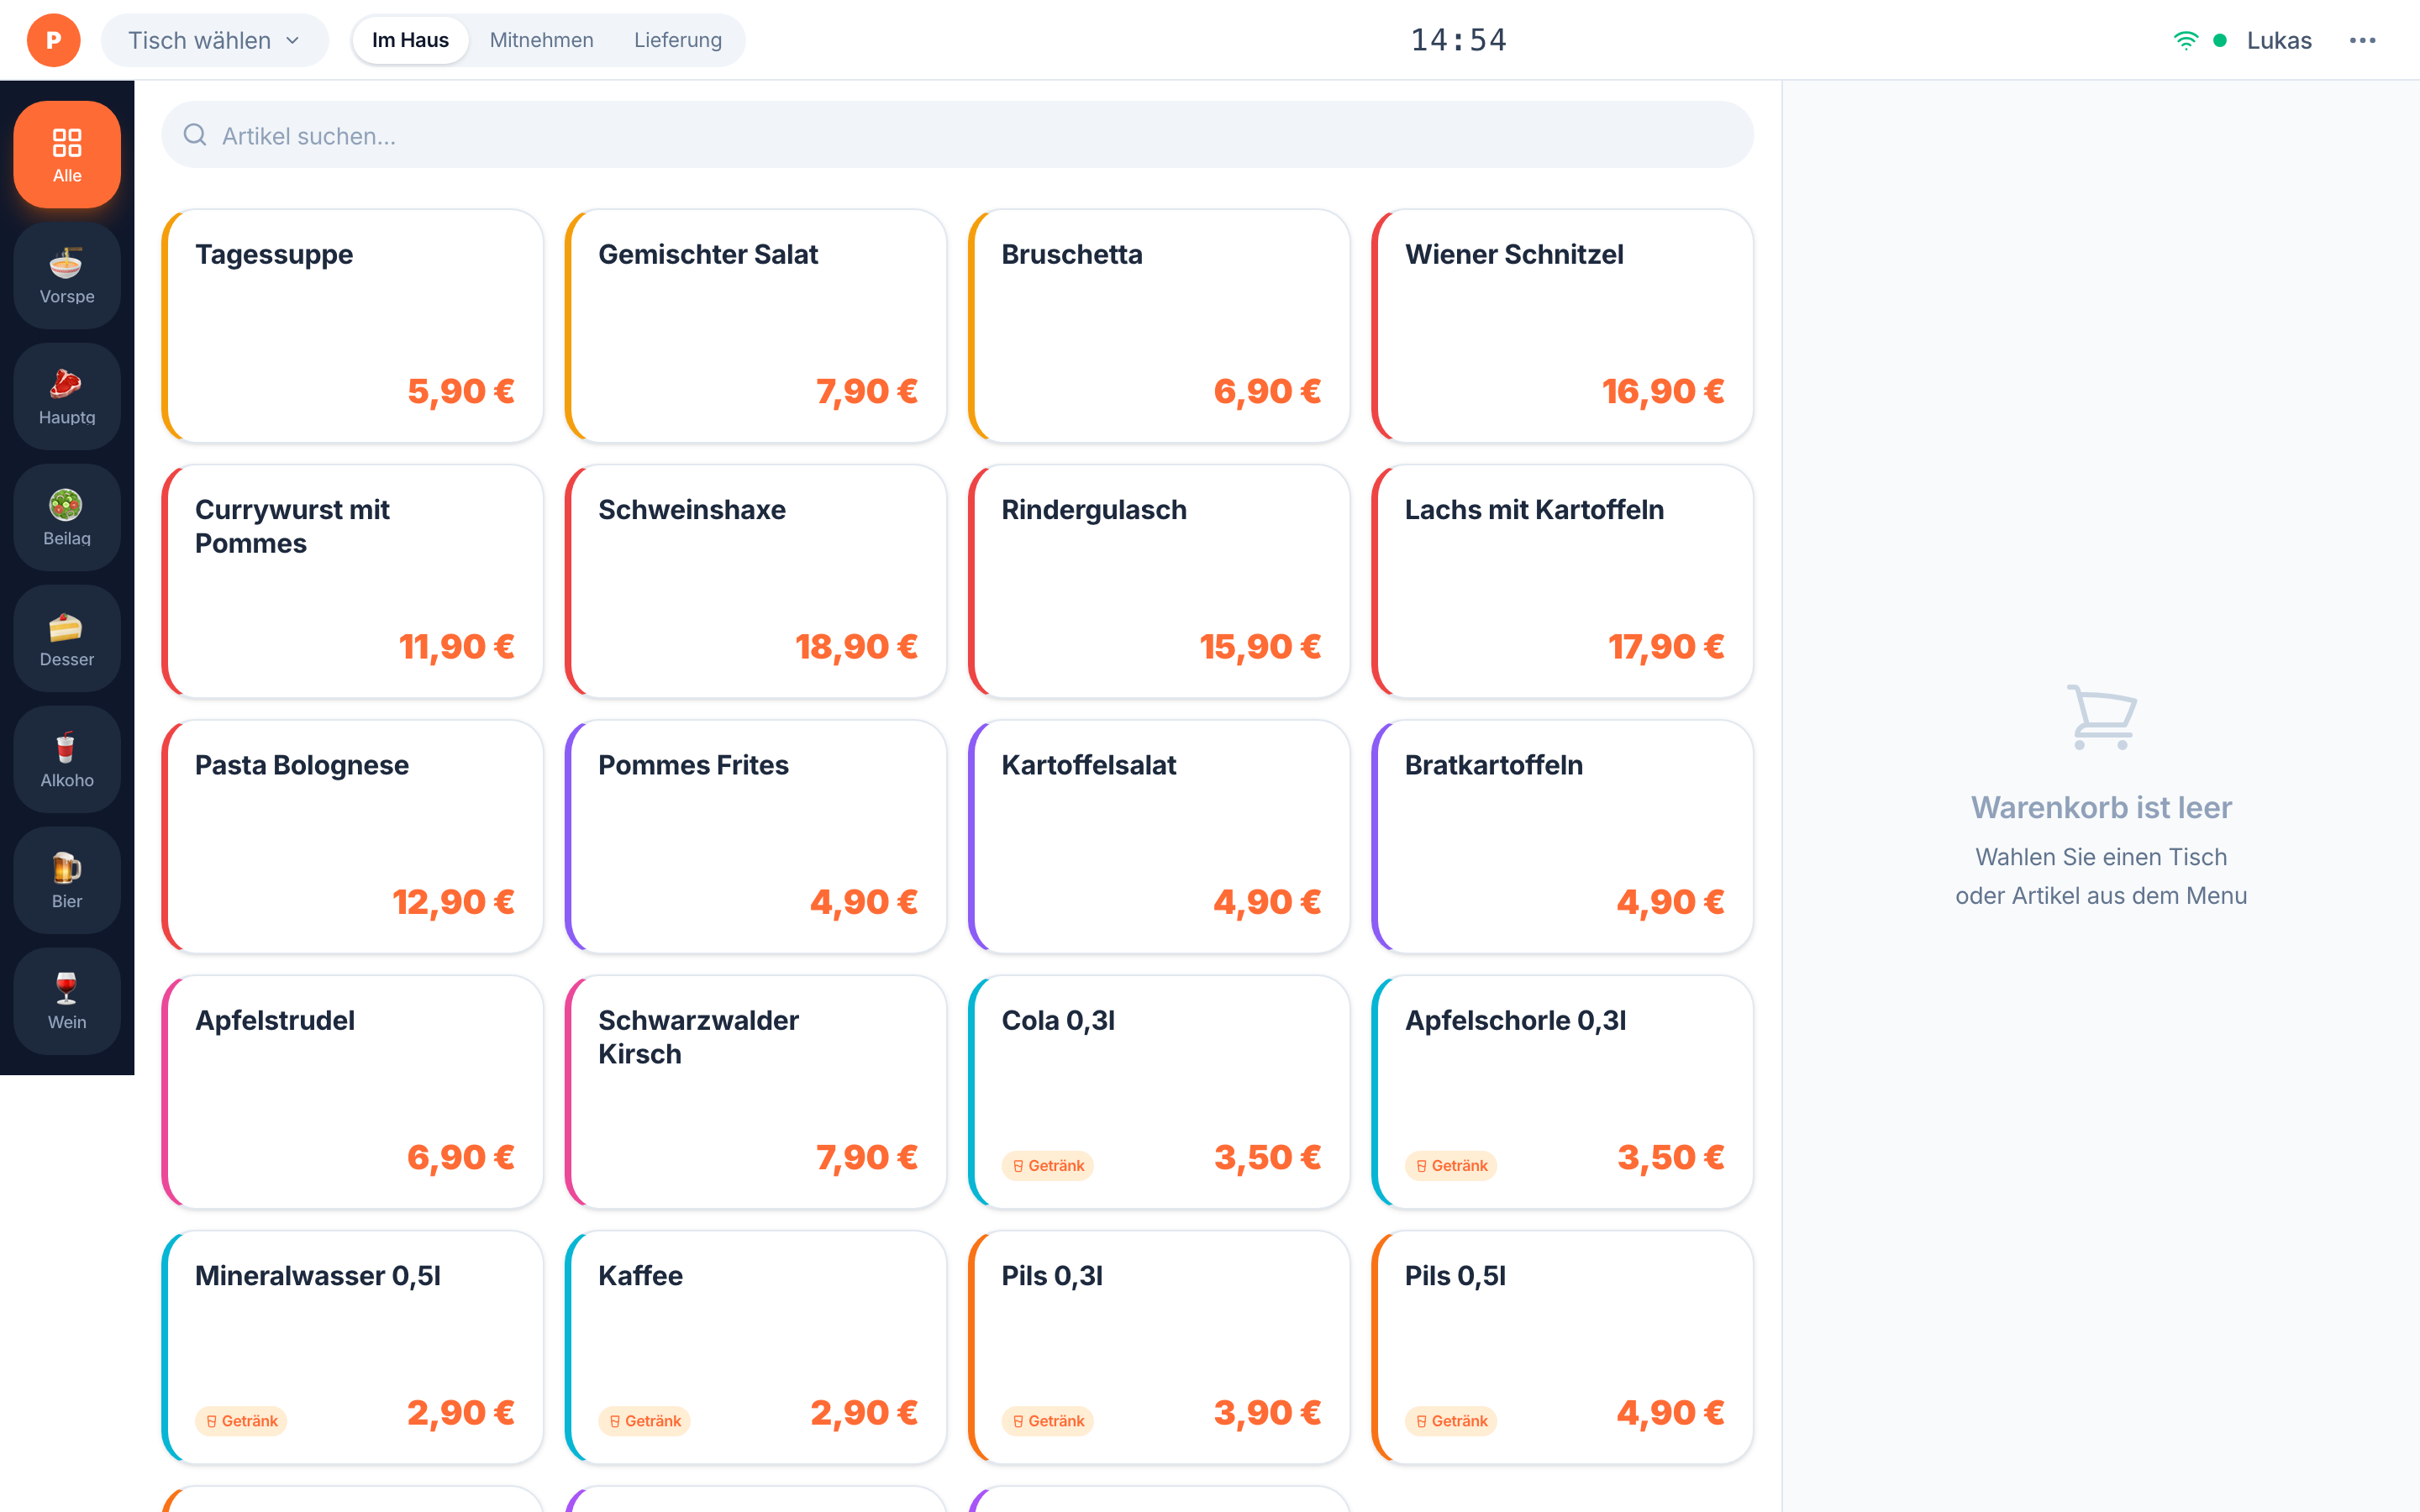Viewport: 2420px width, 1512px height.
Task: Click the green online status dot
Action: tap(2220, 40)
